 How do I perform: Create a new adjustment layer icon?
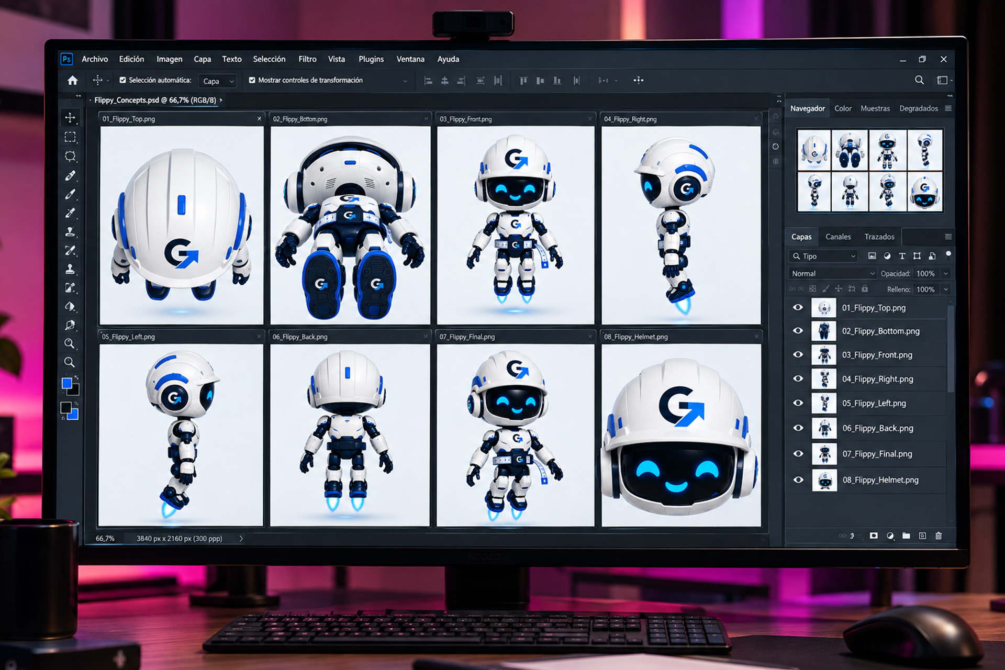tap(890, 535)
